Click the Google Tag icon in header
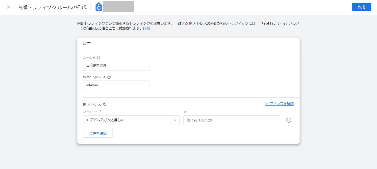 tap(99, 7)
